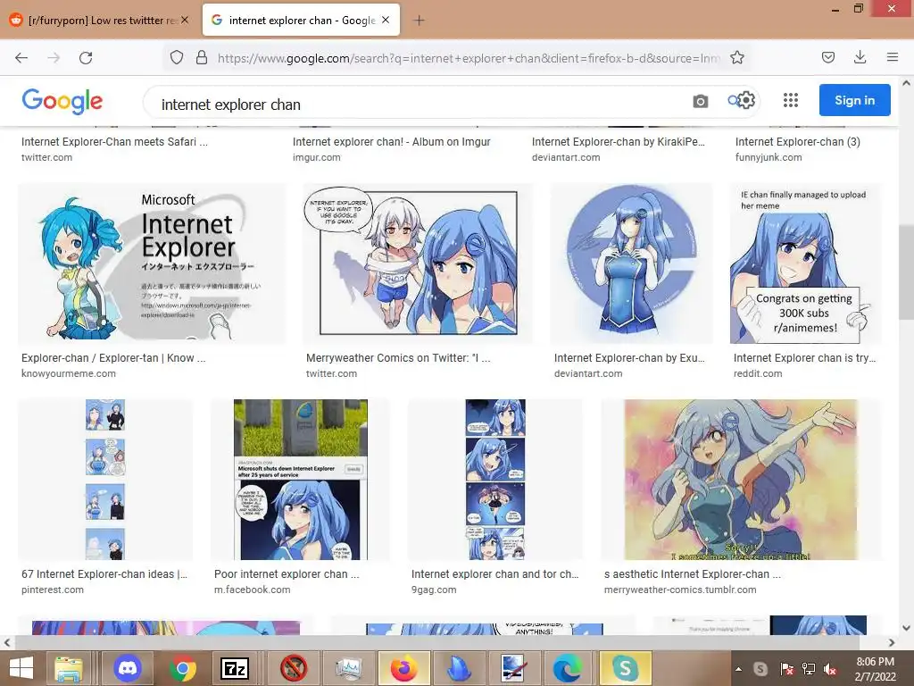
Task: Open the tracking protection shield icon
Action: click(177, 58)
